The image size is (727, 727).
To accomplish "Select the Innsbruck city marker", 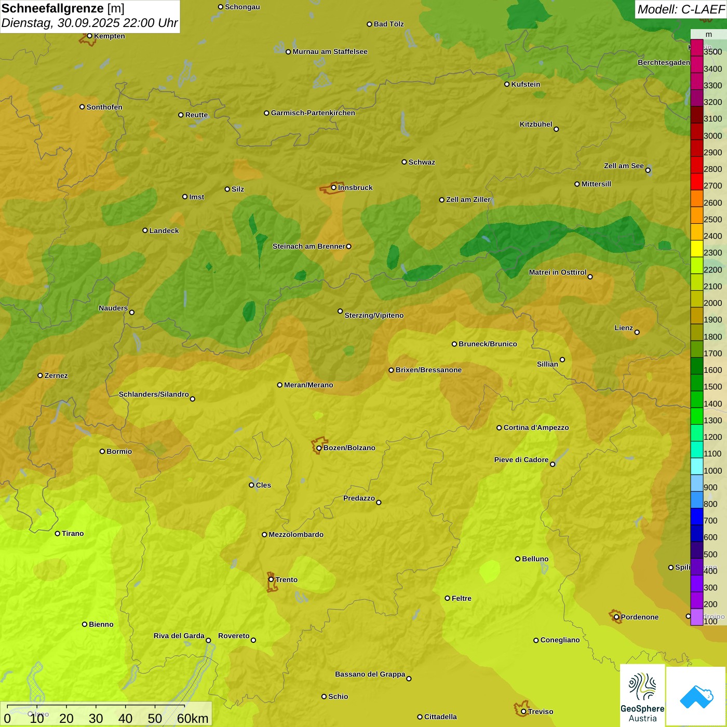I will (334, 187).
